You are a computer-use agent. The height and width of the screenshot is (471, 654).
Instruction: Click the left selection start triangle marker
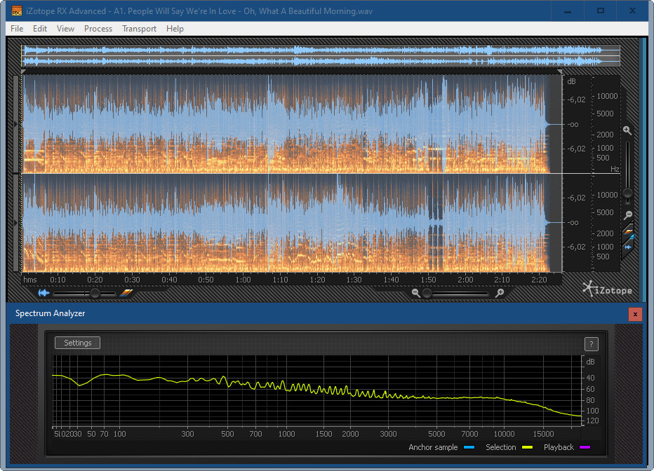(24, 72)
